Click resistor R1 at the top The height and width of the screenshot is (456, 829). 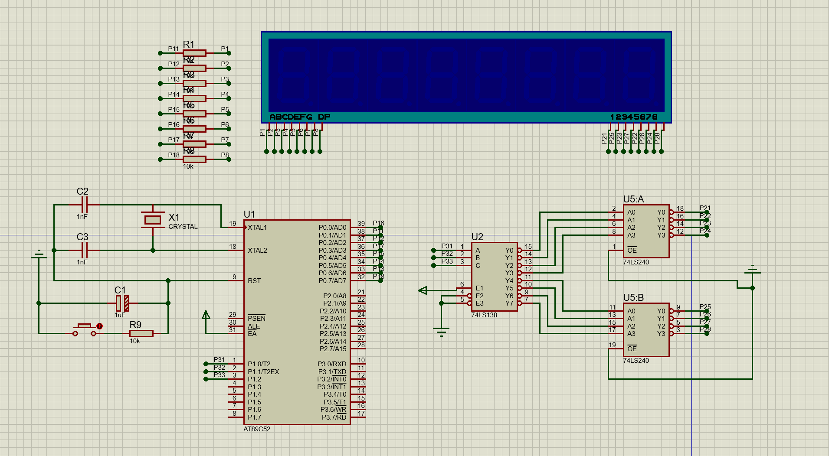coord(194,53)
